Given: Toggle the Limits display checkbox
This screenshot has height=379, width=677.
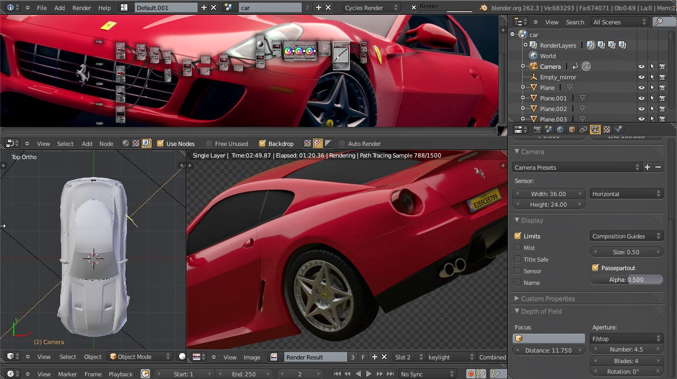Looking at the screenshot, I should click(518, 236).
